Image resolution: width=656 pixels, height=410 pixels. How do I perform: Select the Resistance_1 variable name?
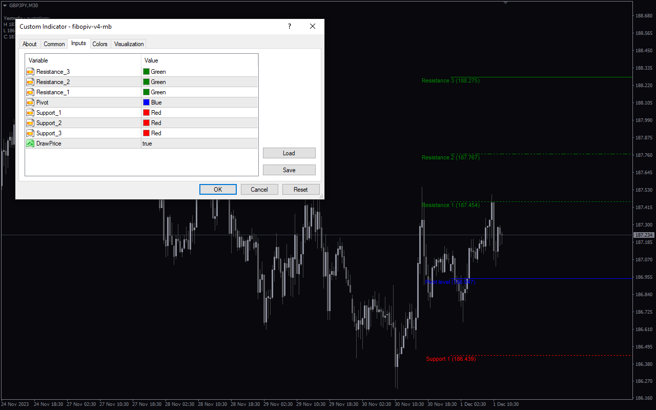click(53, 92)
